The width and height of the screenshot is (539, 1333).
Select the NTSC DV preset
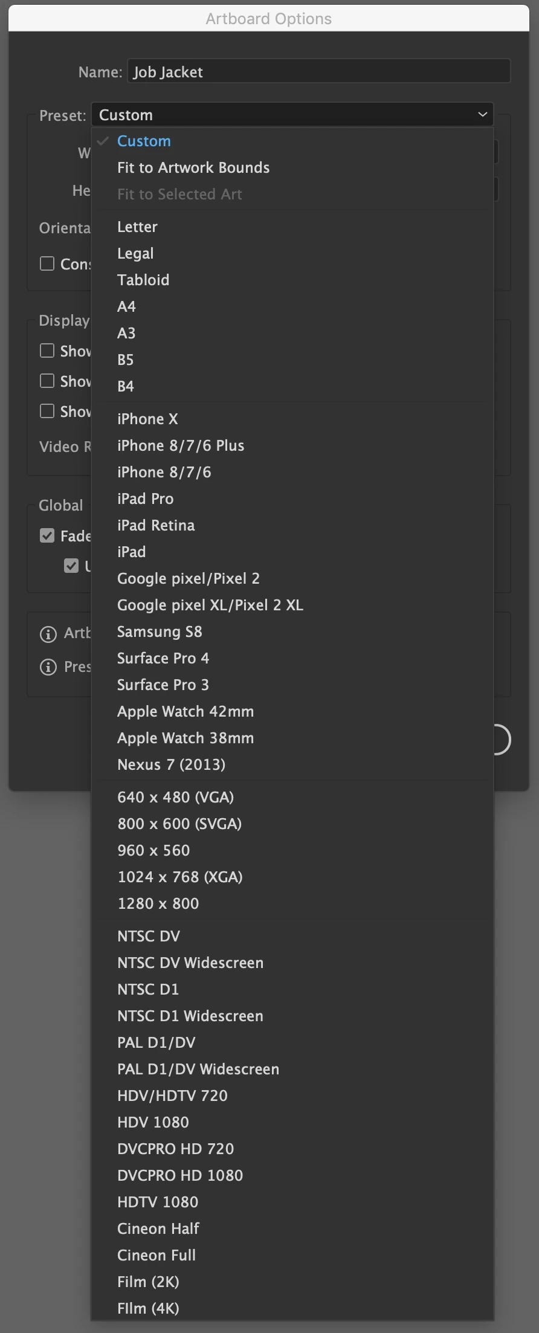click(292, 936)
